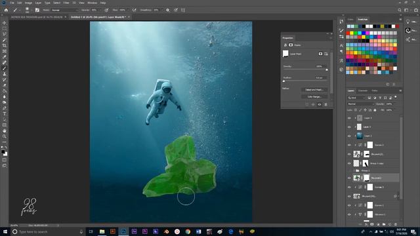Open File Explorer from the taskbar

click(102, 231)
